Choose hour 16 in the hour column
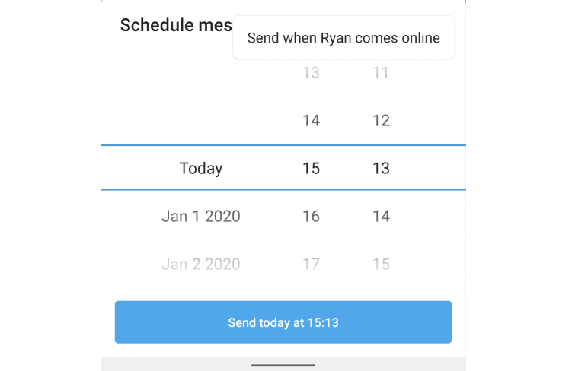The height and width of the screenshot is (371, 572). click(311, 216)
